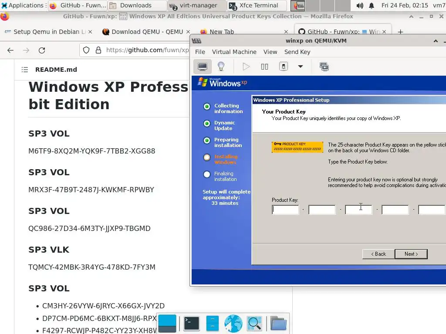Click key M6TF9-8XQ2M-YQK9F-7TBB2-XGG88

[x=91, y=151]
